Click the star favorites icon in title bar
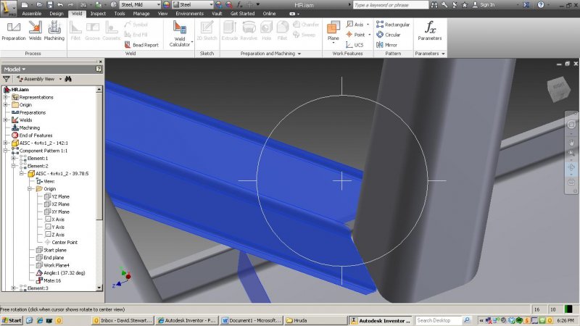Image resolution: width=580 pixels, height=326 pixels. pos(465,5)
